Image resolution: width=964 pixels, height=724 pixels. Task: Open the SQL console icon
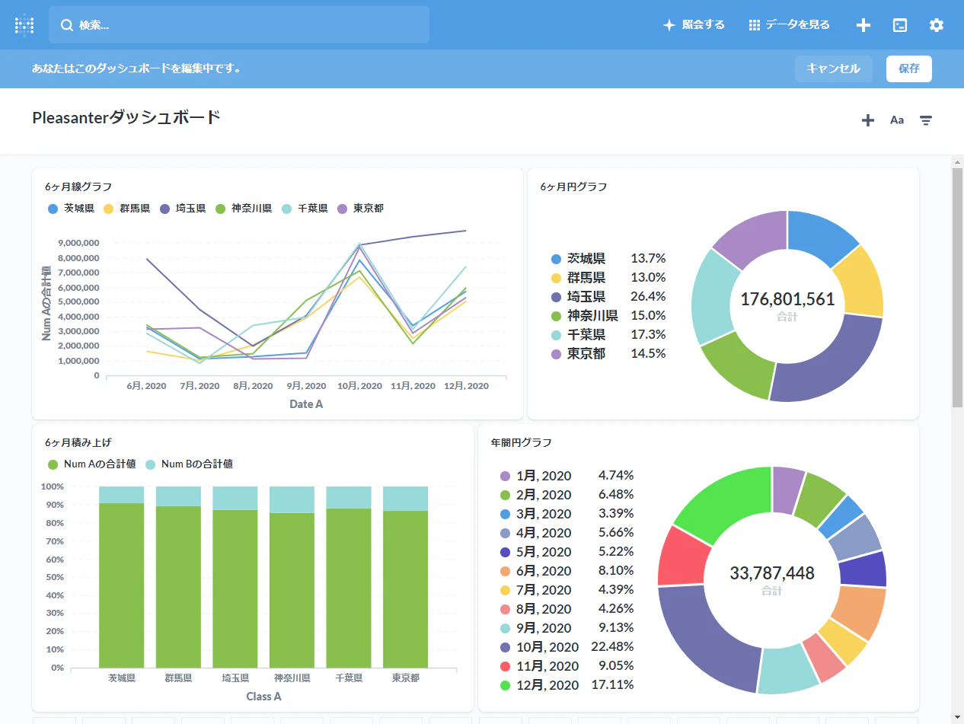900,25
